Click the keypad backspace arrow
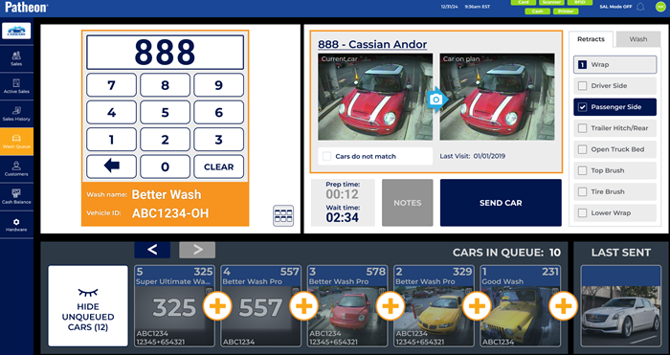670x355 pixels. point(112,166)
